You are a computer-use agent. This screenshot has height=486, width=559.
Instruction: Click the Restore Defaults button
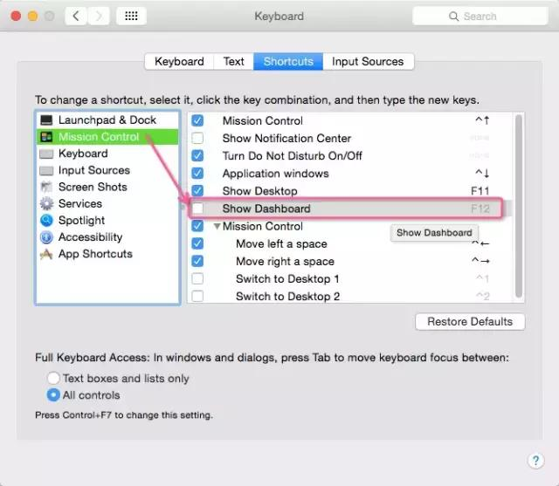pos(470,321)
